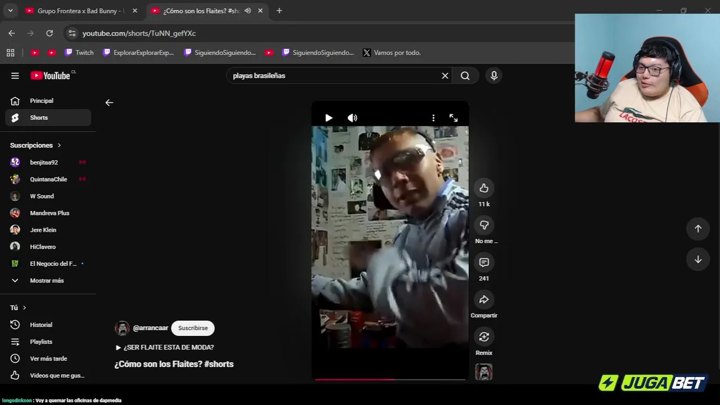Open the YouTube hamburger guide menu
The image size is (720, 405).
click(15, 75)
